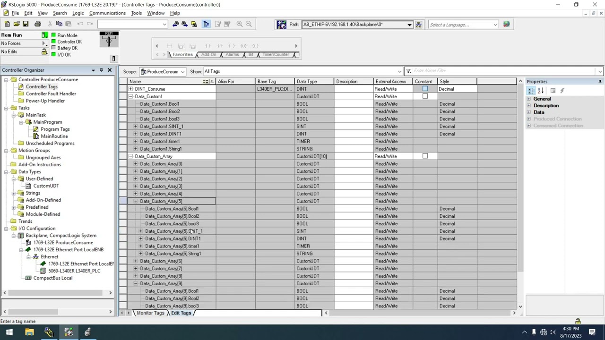Click the communications path snowflake icon
605x340 pixels.
click(281, 25)
